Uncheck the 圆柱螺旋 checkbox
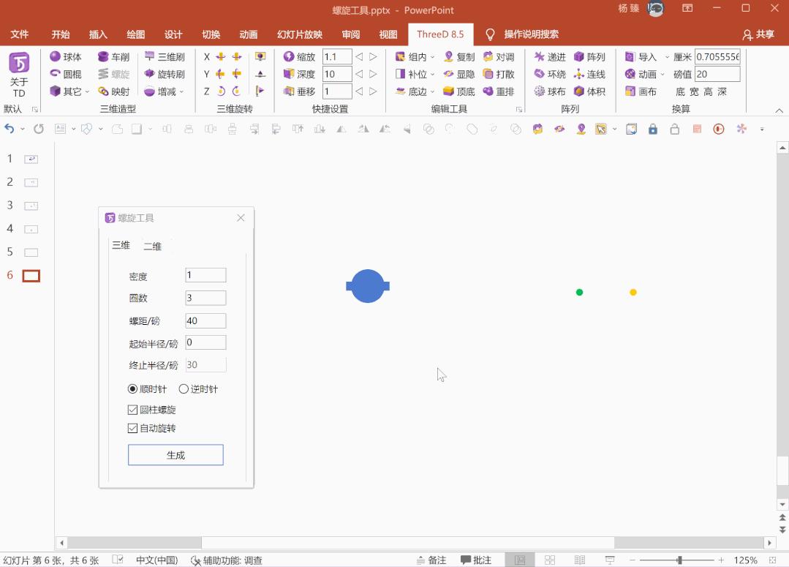 click(132, 410)
